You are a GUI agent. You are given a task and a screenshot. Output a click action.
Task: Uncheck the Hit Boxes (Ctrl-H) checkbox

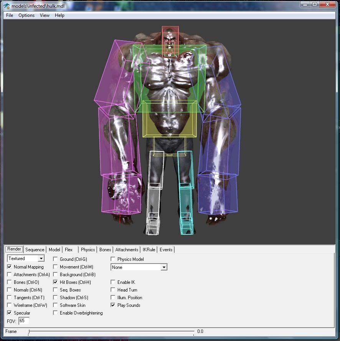pyautogui.click(x=56, y=282)
